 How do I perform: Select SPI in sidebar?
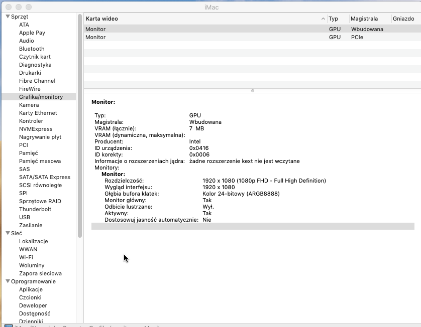coord(23,194)
